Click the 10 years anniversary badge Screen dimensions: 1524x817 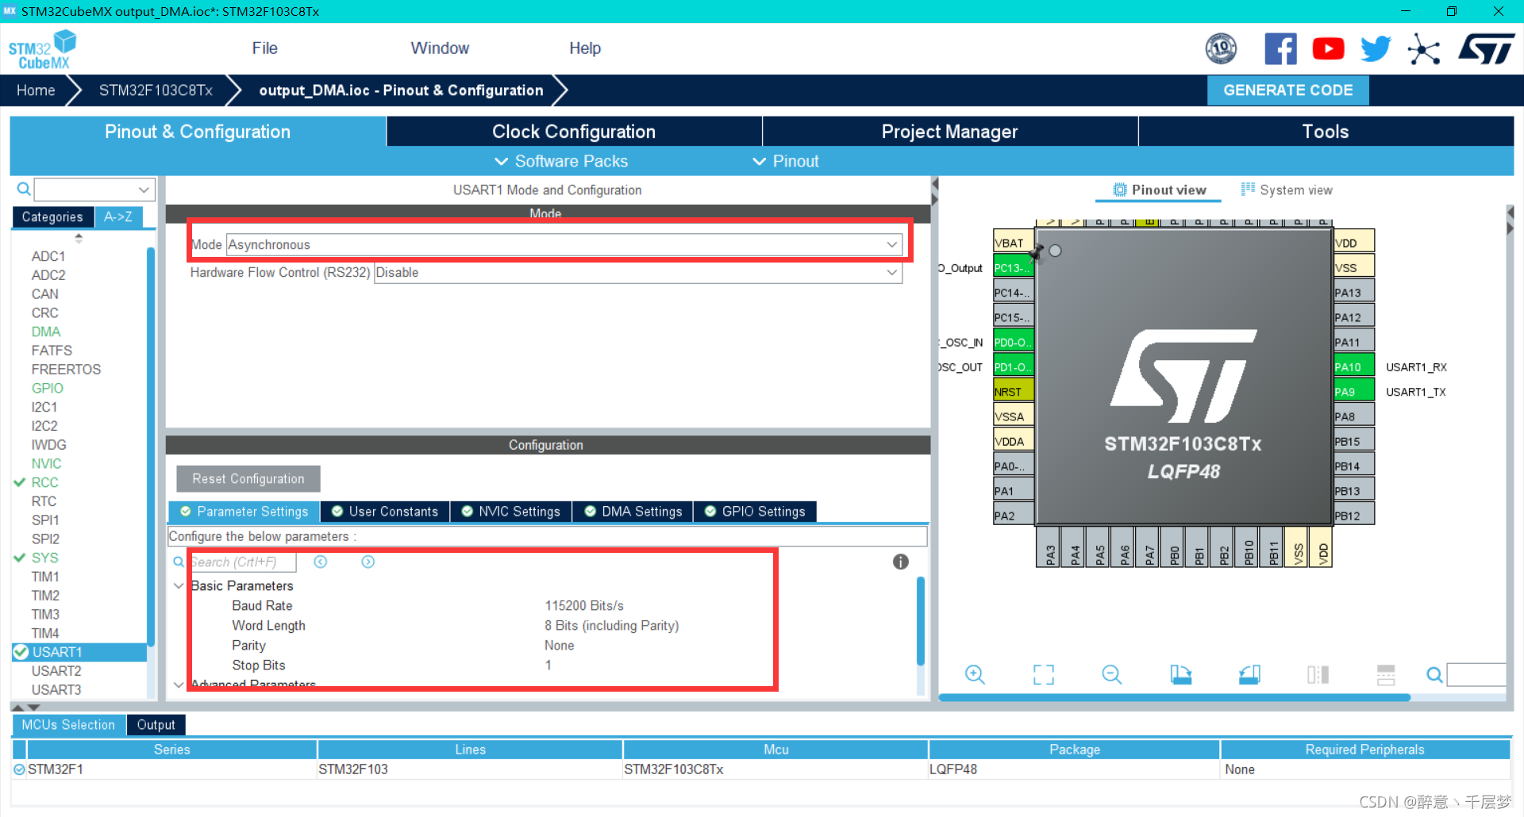(x=1221, y=49)
